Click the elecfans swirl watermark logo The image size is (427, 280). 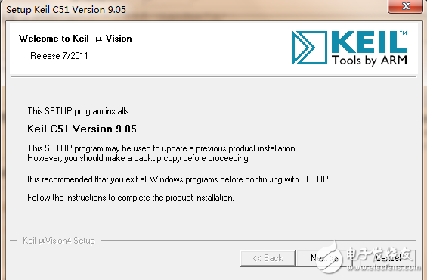click(x=330, y=257)
